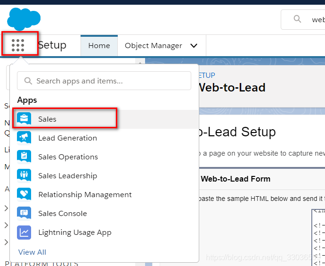The height and width of the screenshot is (266, 325).
Task: Open the Sales Console icon
Action: (x=24, y=213)
